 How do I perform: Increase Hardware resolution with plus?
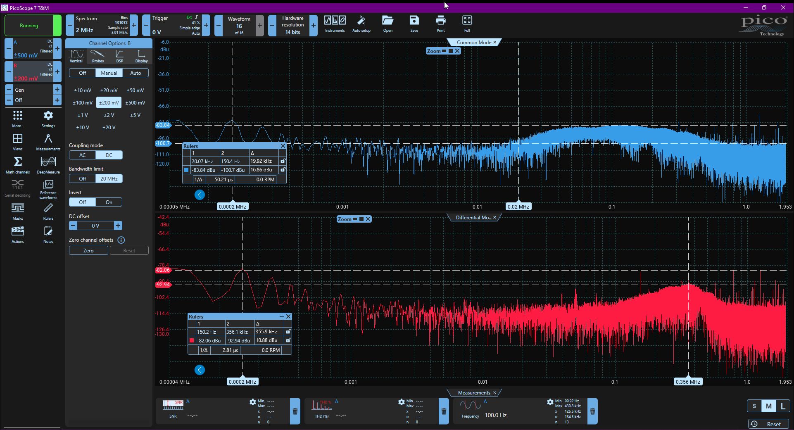314,26
